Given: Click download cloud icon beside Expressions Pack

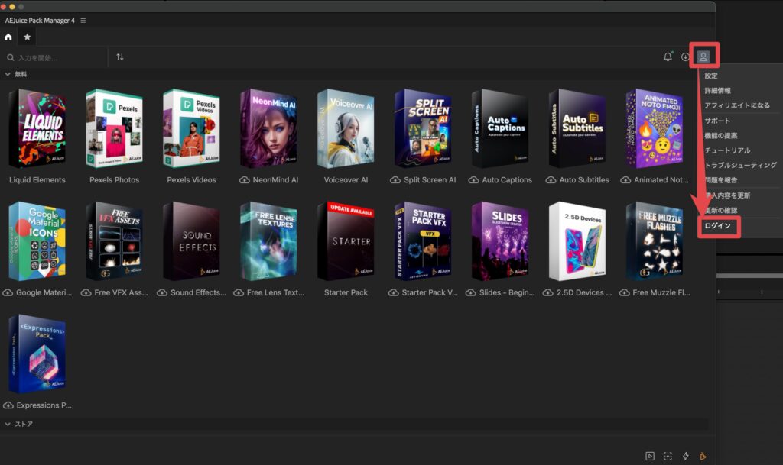Looking at the screenshot, I should pos(8,405).
